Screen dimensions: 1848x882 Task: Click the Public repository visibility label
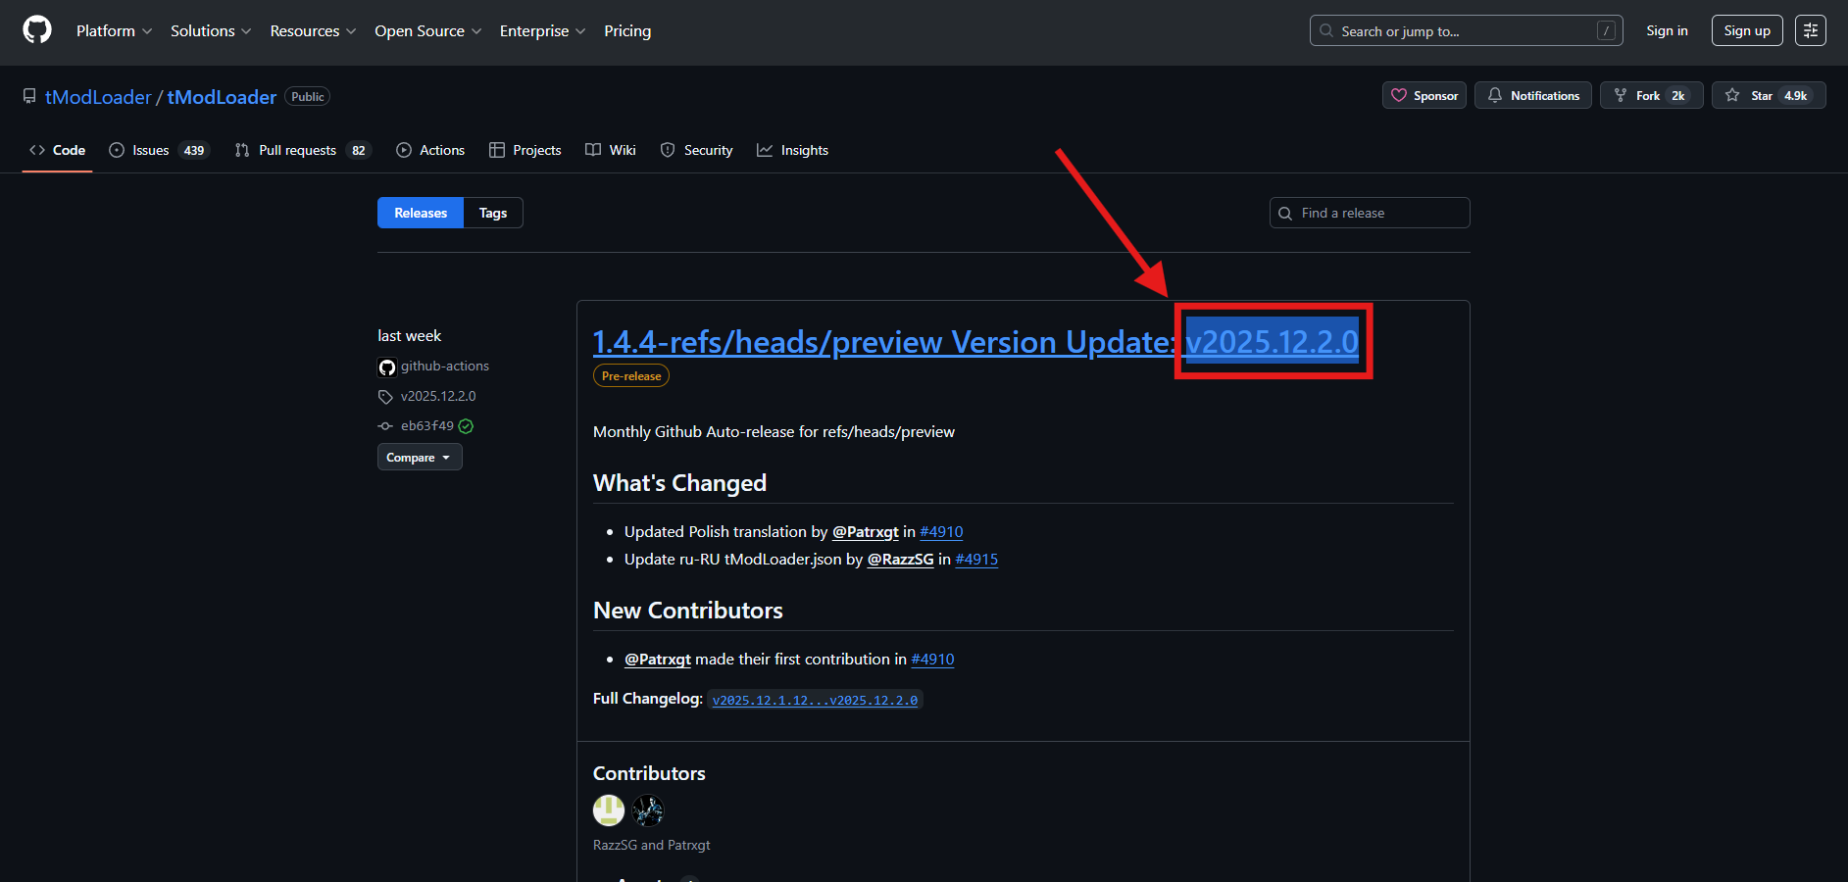point(308,97)
